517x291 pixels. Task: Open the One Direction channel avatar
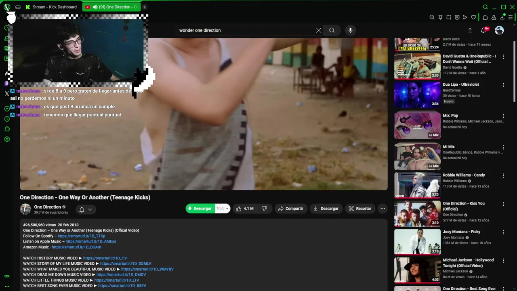click(25, 209)
